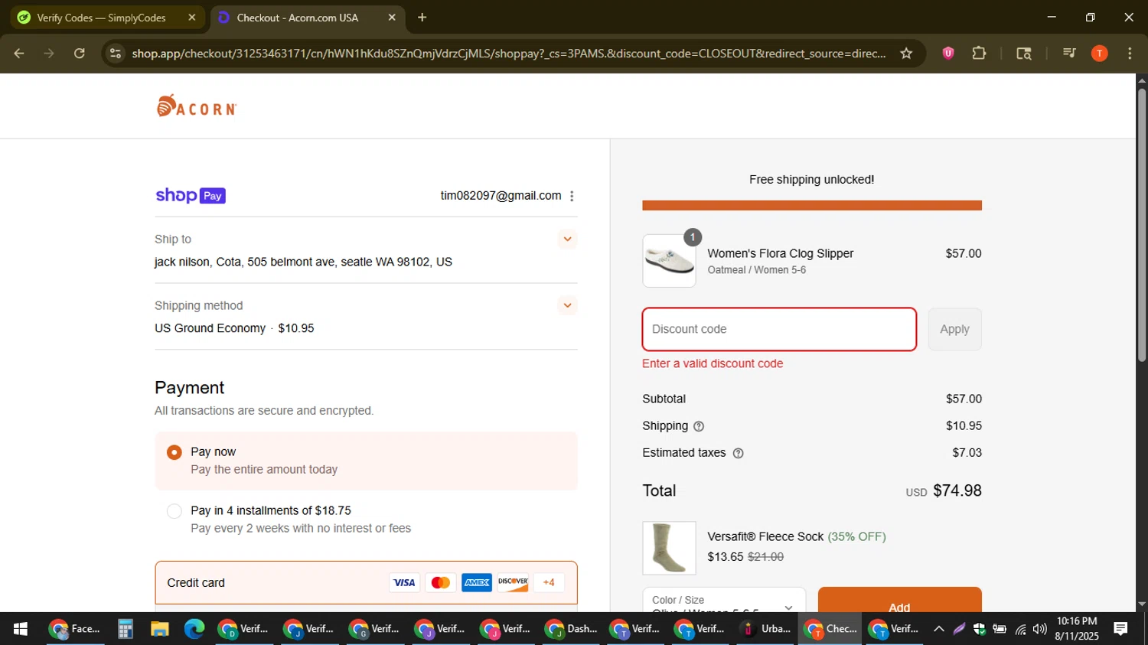Click the Discount code input field
This screenshot has height=645, width=1148.
point(779,329)
